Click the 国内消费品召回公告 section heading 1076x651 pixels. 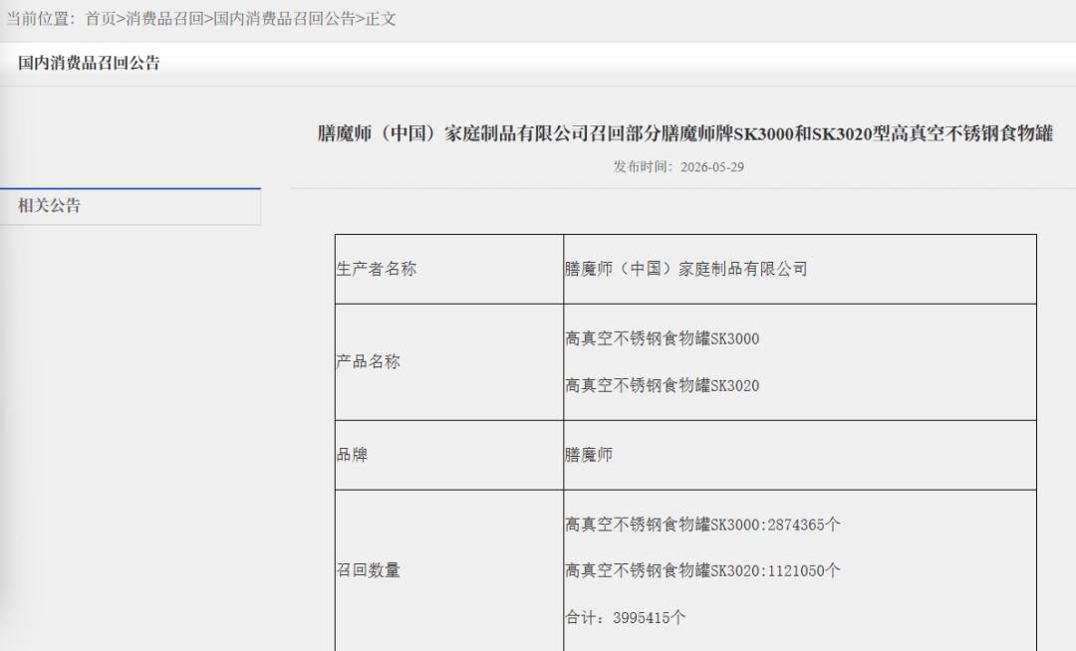click(x=89, y=63)
